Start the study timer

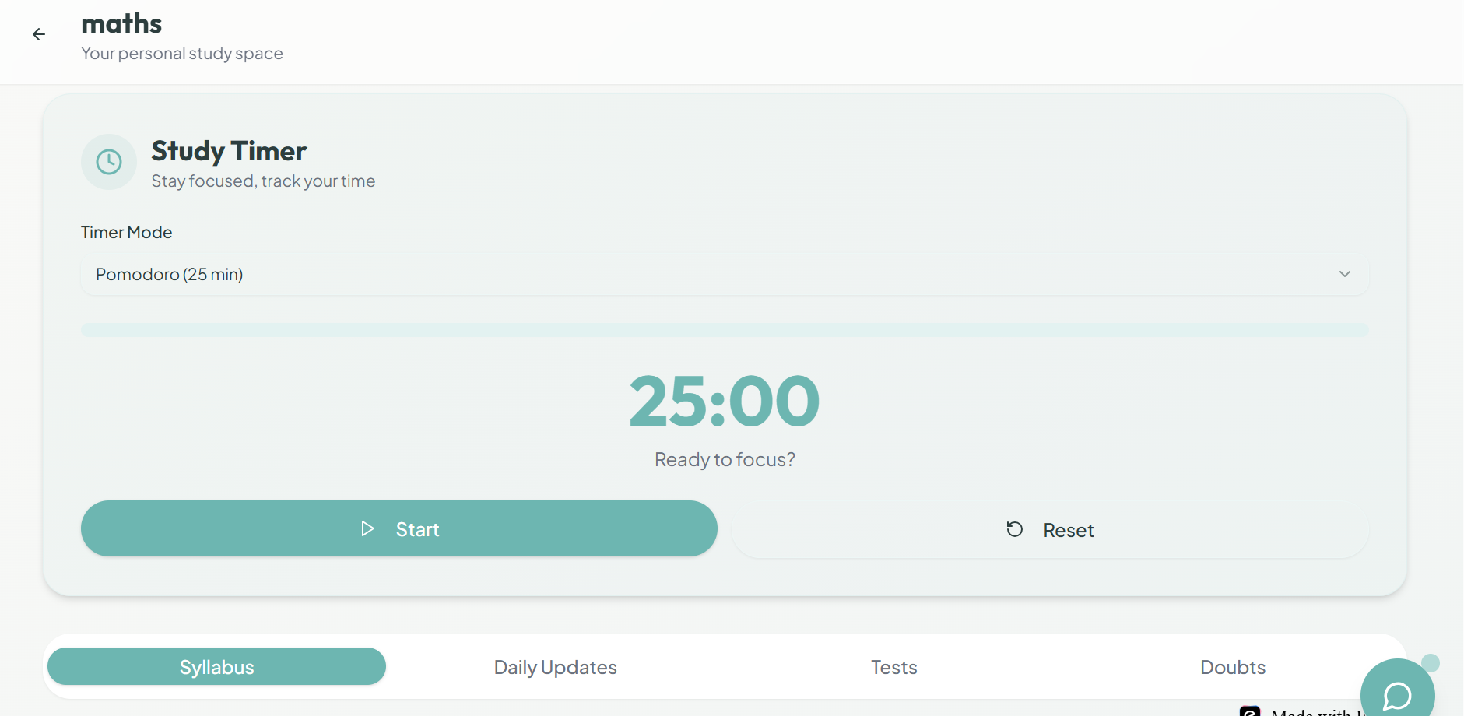(398, 528)
